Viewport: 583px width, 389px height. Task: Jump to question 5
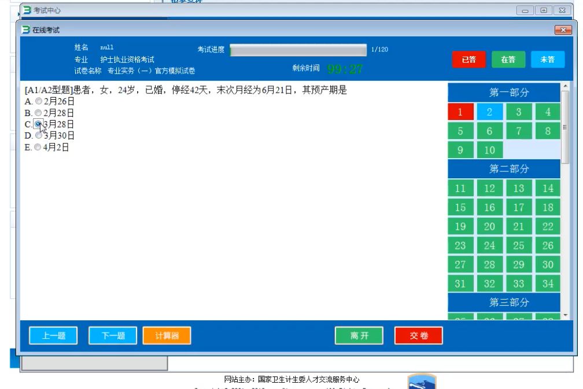(460, 131)
